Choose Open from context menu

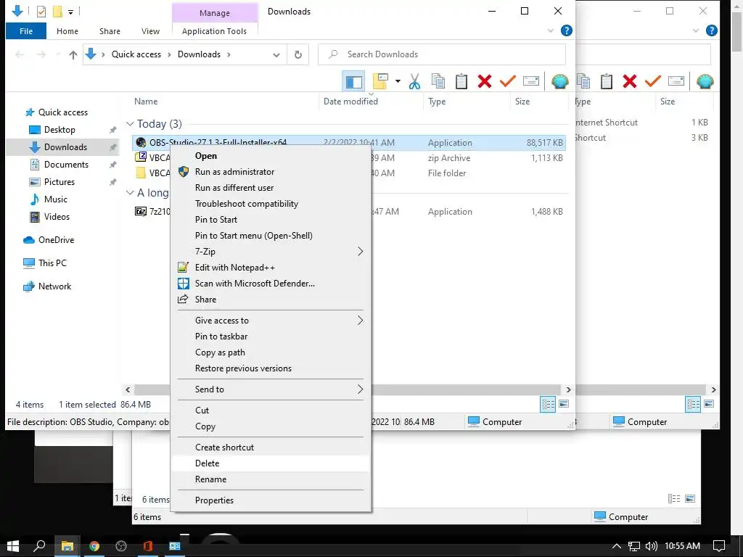click(270, 156)
